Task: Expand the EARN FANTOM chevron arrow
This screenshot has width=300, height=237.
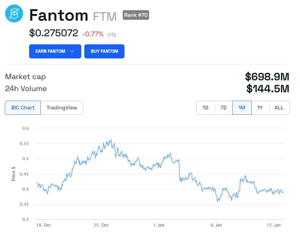Action: pos(72,51)
